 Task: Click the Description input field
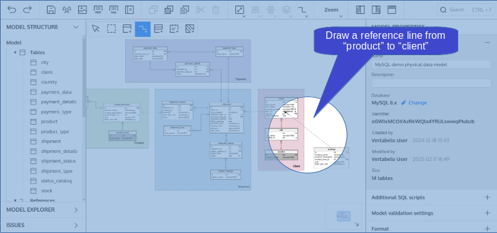[x=431, y=83]
